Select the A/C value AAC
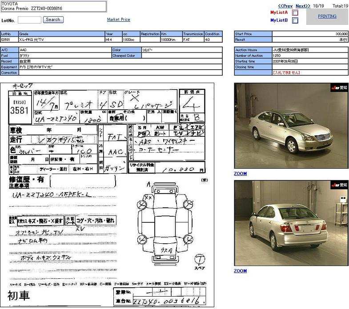 pos(65,50)
